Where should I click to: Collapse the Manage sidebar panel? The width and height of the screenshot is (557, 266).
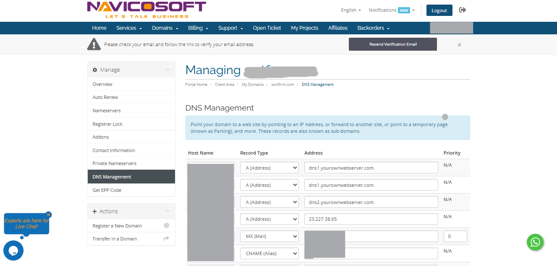pyautogui.click(x=167, y=70)
